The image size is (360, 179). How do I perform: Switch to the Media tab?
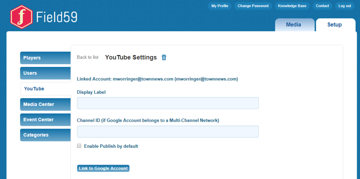tap(295, 25)
